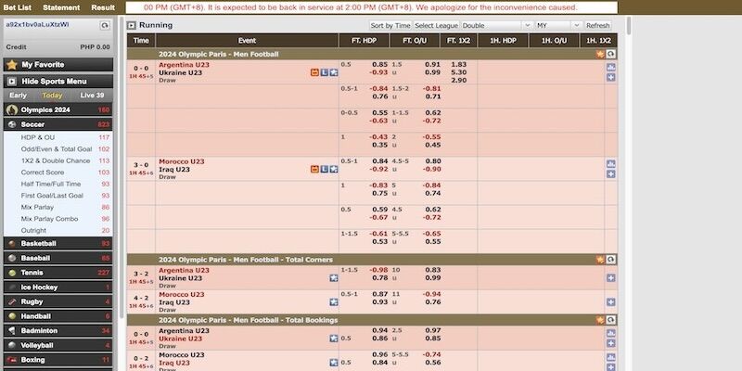Click the plus icon for more Morocco-Iraq bets

coord(611,174)
